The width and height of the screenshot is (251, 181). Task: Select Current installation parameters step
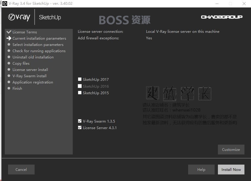point(39,38)
